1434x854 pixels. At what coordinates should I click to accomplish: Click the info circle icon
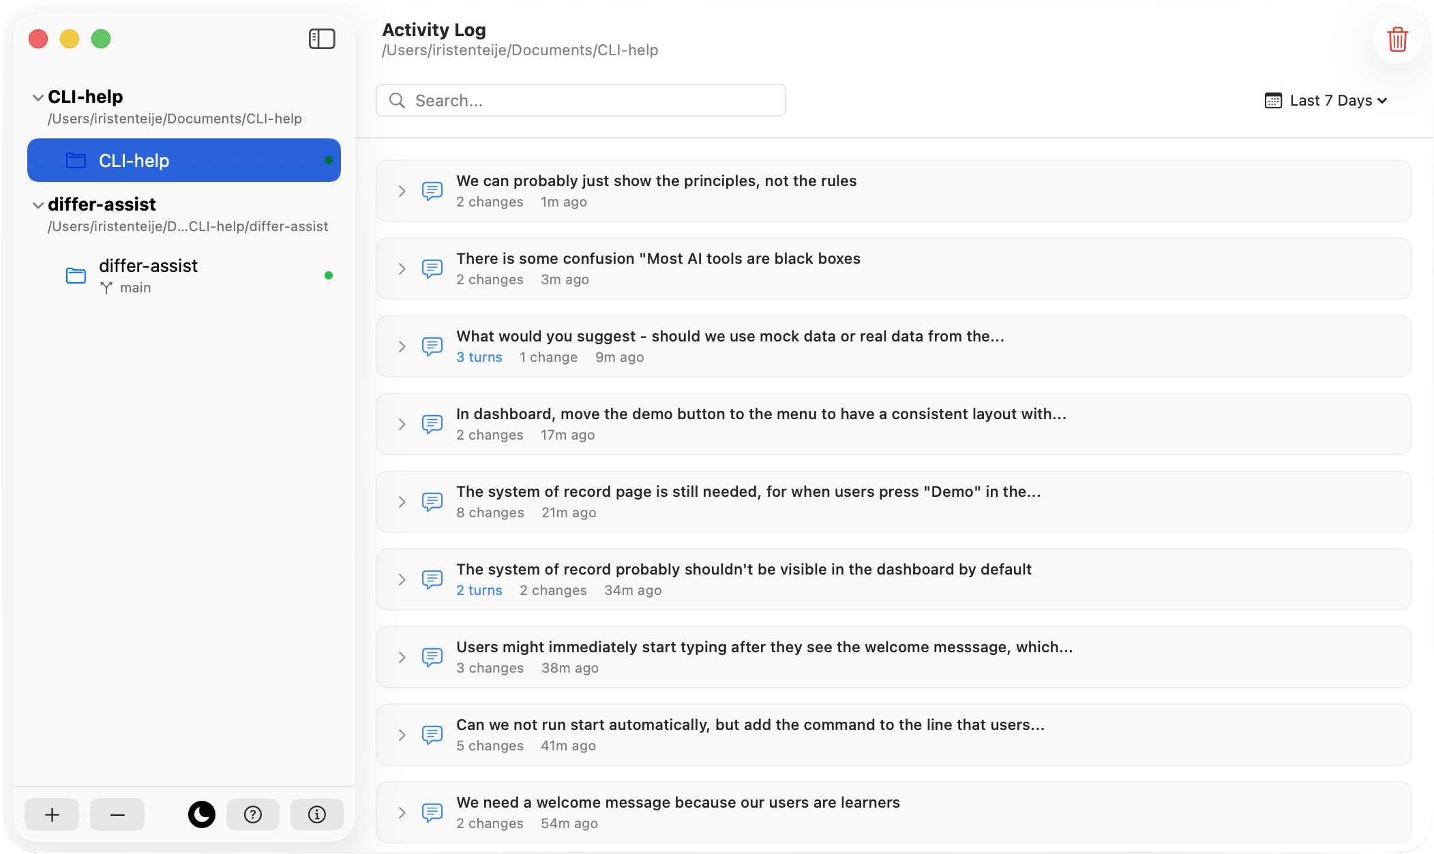(317, 814)
